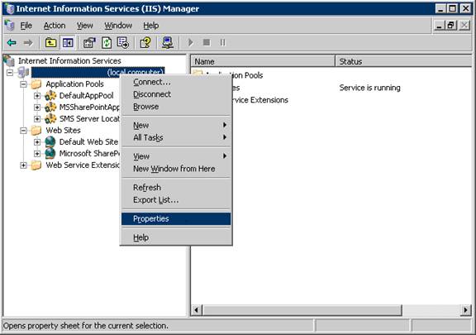This screenshot has height=335, width=476.
Task: Select the Internet Information Services root label
Action: pos(69,61)
